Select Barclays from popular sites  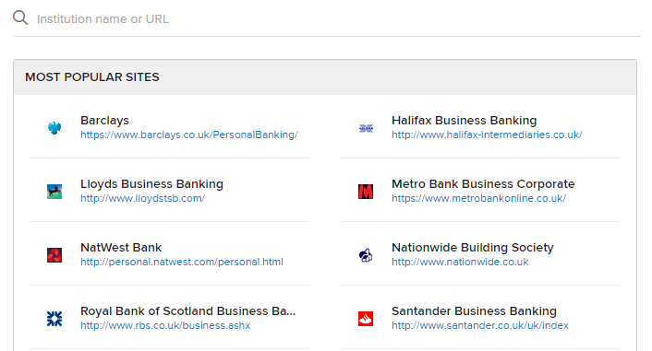tap(104, 121)
